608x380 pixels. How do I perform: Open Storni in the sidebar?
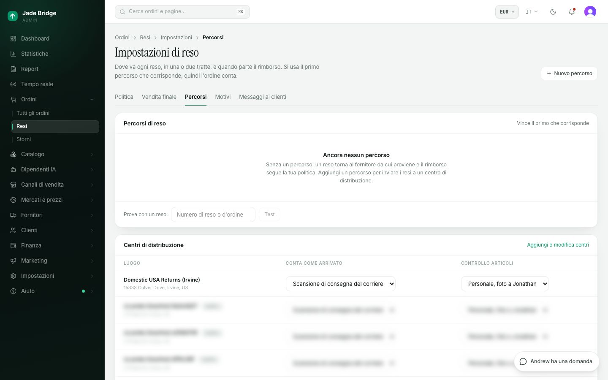click(x=24, y=139)
